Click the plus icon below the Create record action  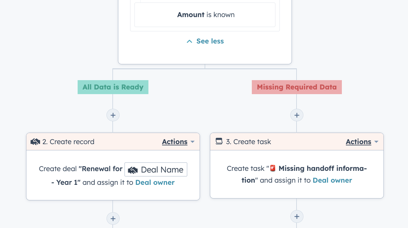(x=113, y=218)
